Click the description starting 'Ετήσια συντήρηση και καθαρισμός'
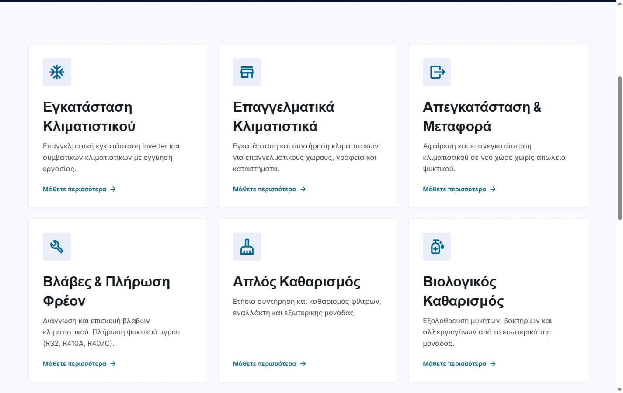623x393 pixels. [x=307, y=307]
